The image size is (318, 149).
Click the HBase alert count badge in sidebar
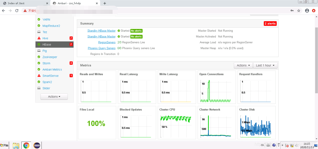[71, 44]
